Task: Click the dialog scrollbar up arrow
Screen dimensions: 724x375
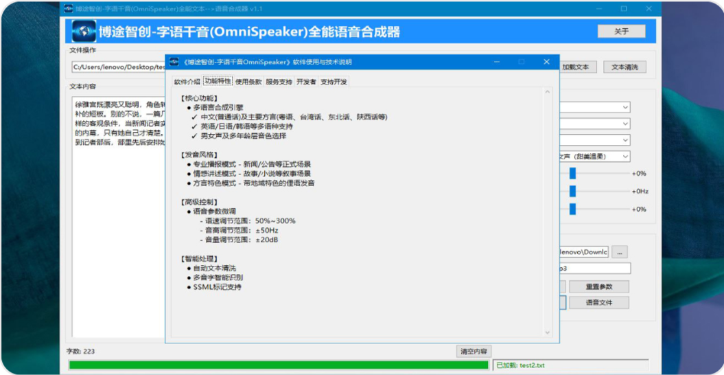Action: tap(548, 92)
